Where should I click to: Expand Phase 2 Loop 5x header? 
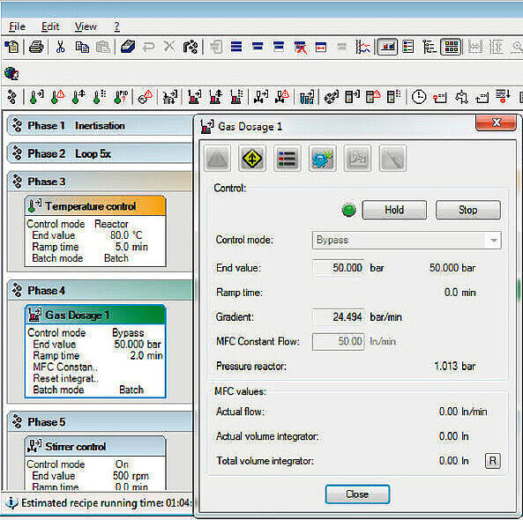pos(100,153)
